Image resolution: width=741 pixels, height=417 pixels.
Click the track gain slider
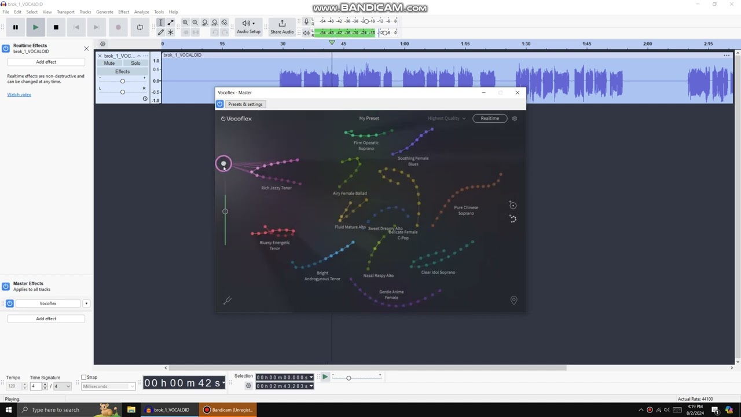[x=122, y=81]
